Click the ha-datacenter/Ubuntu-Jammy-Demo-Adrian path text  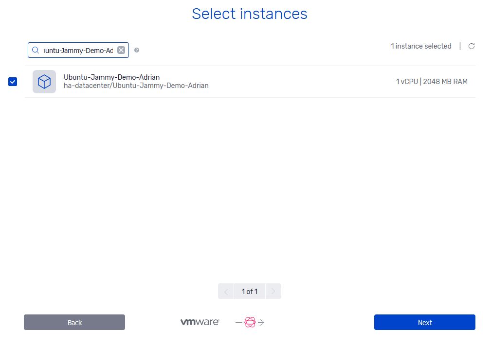coord(136,86)
